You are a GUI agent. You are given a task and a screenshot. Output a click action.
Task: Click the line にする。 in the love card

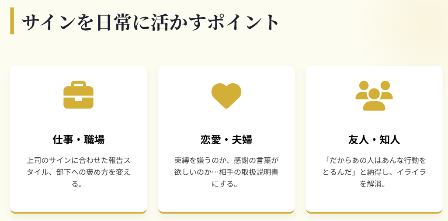click(x=226, y=184)
